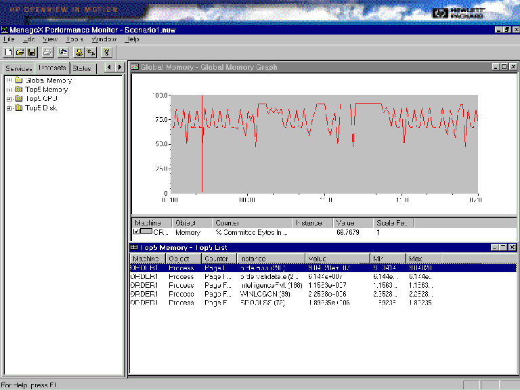Click the New document toolbar icon

8,51
